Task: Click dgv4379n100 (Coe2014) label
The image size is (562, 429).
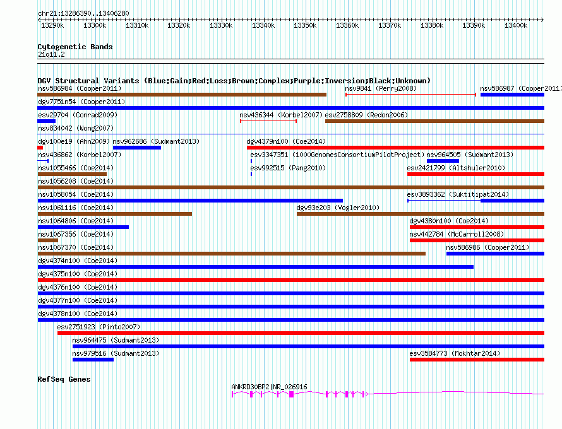Action: [x=286, y=141]
